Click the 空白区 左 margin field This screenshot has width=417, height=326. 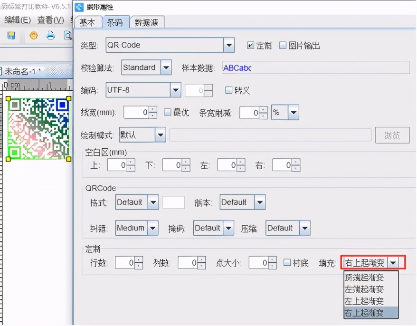227,165
